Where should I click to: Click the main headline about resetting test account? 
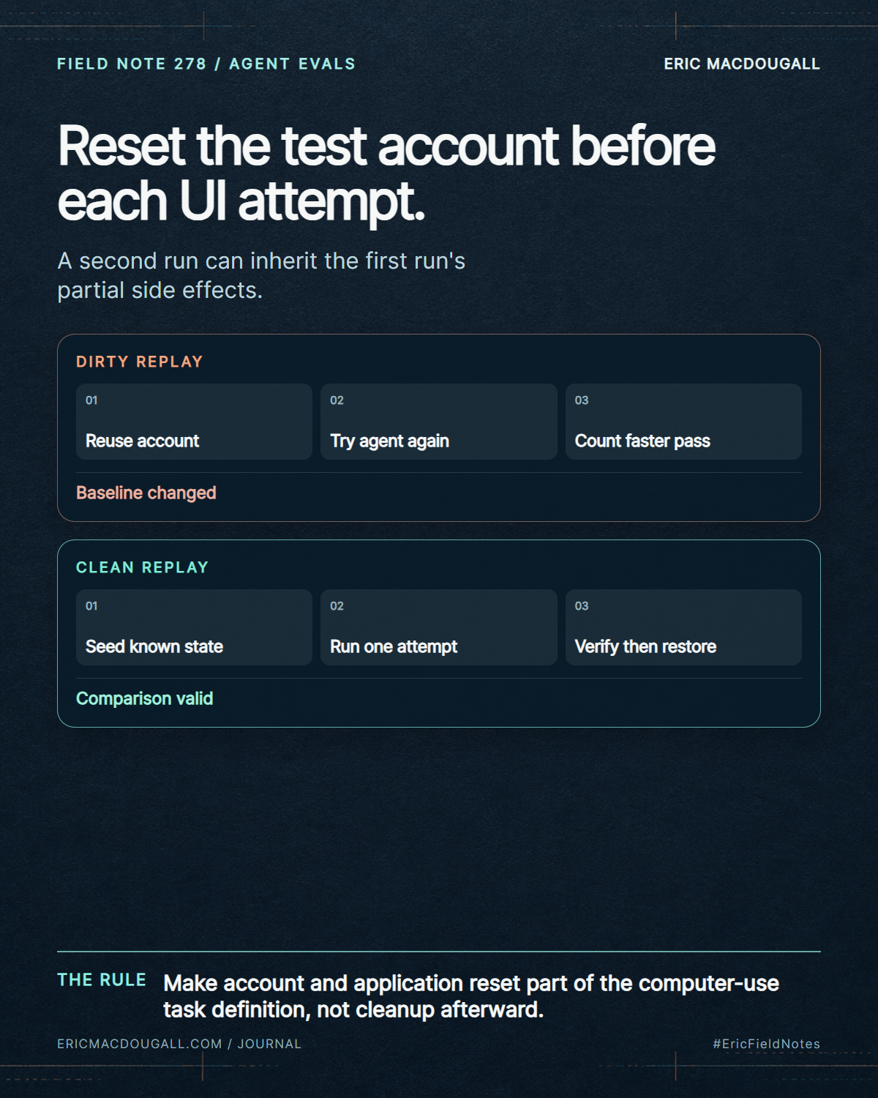pyautogui.click(x=386, y=173)
